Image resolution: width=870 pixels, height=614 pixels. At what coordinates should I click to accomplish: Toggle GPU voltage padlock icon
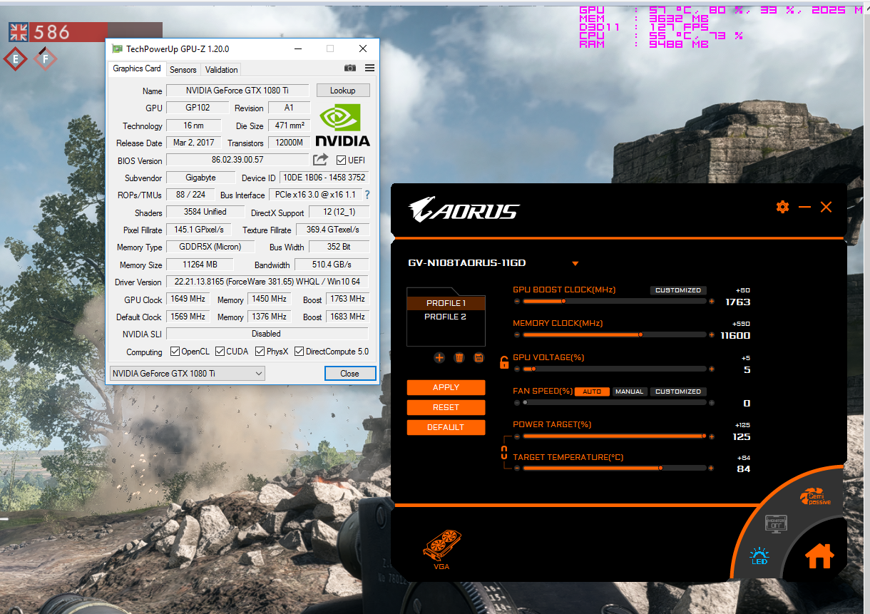pyautogui.click(x=504, y=362)
